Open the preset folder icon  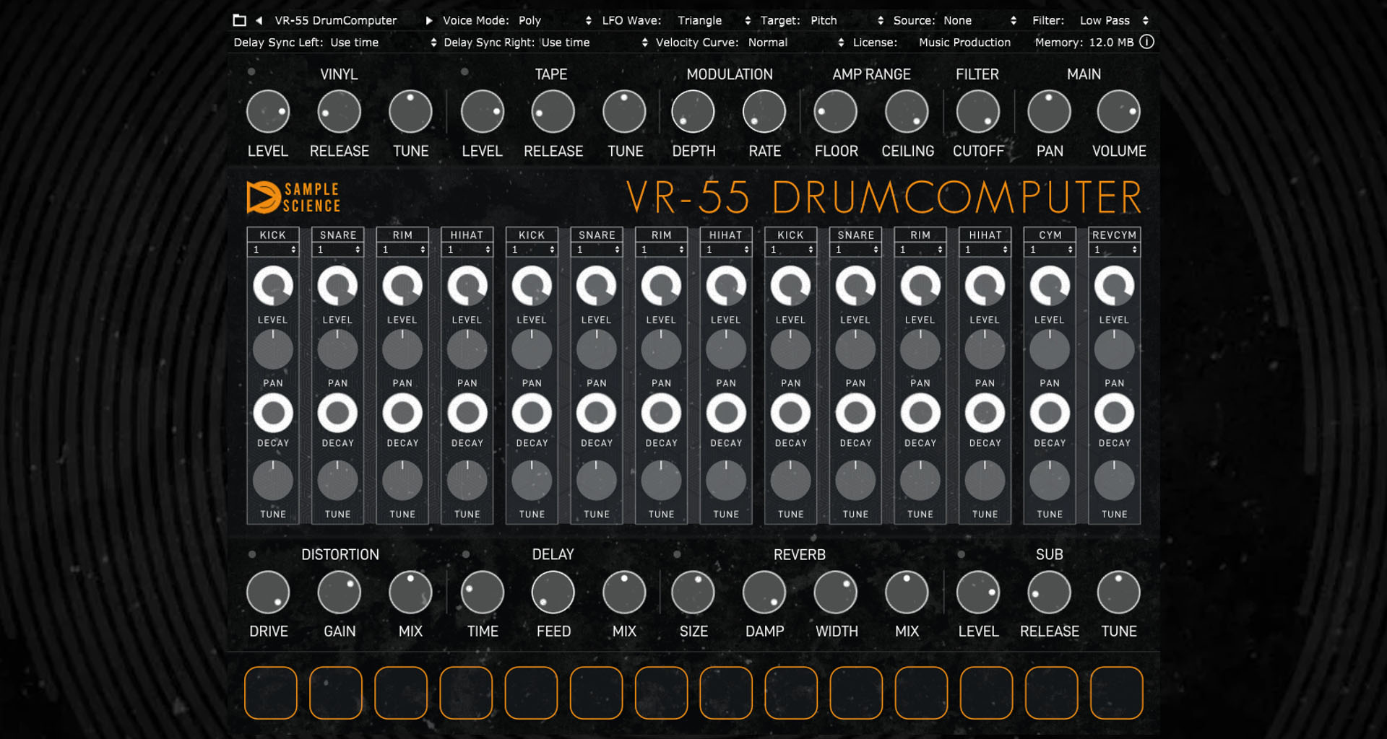pyautogui.click(x=239, y=20)
